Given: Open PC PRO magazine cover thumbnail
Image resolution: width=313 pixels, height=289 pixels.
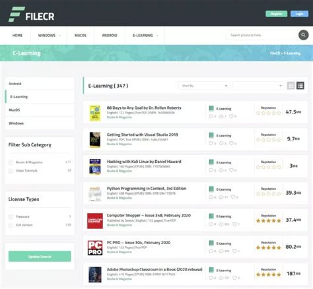Looking at the screenshot, I should click(95, 248).
